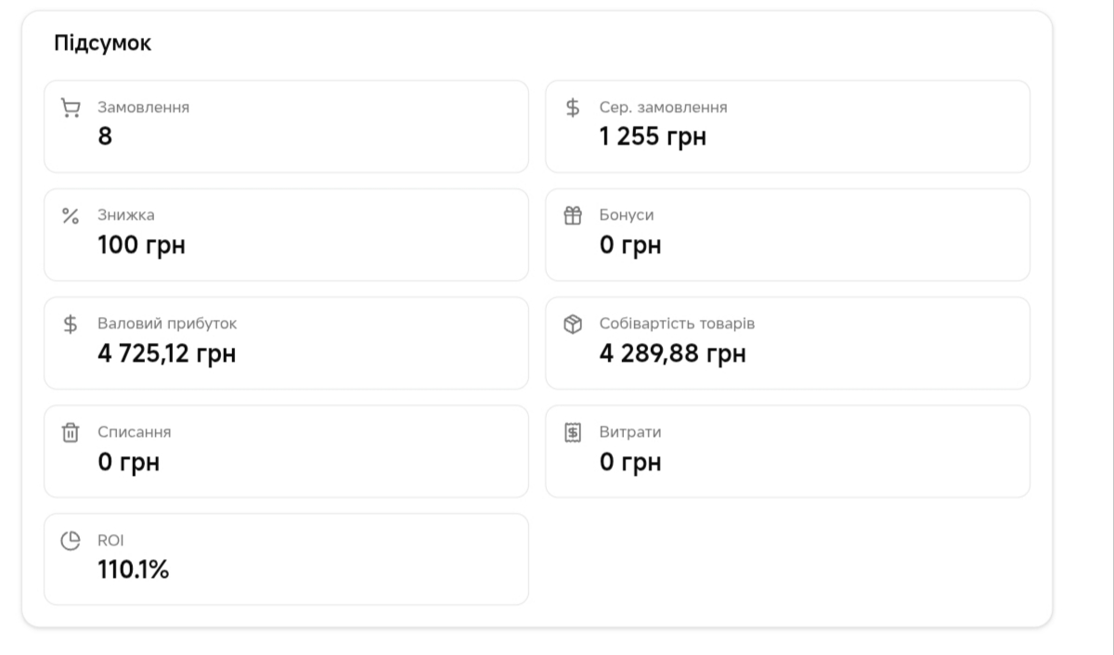Image resolution: width=1114 pixels, height=655 pixels.
Task: Select the box icon beside Собівартість товарів
Action: 573,325
